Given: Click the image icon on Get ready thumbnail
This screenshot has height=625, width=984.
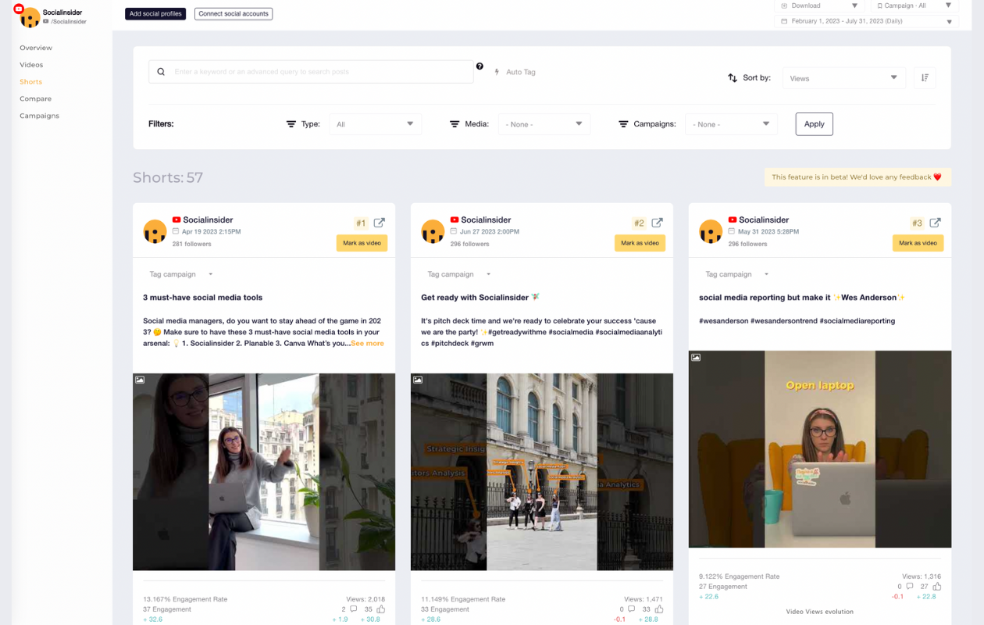Looking at the screenshot, I should pyautogui.click(x=418, y=380).
